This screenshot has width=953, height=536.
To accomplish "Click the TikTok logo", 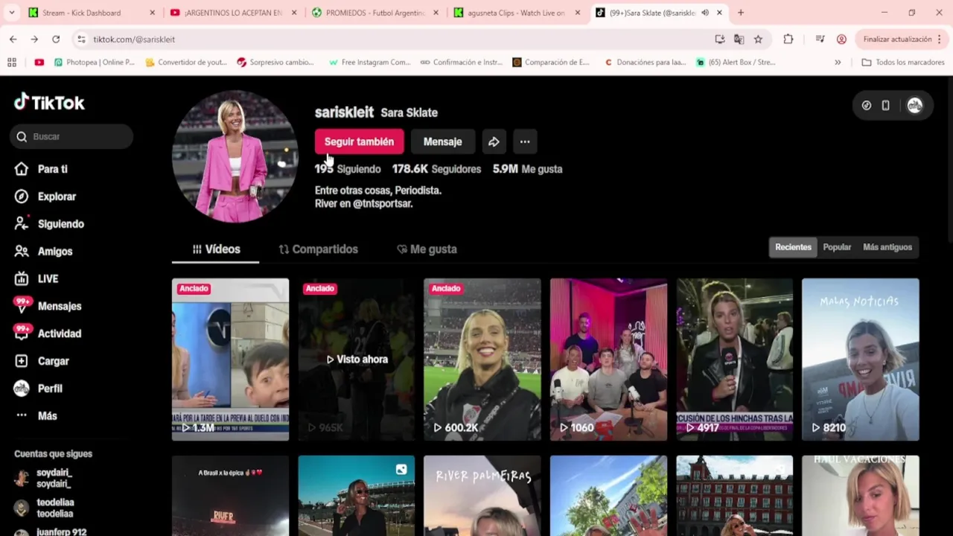I will (49, 103).
